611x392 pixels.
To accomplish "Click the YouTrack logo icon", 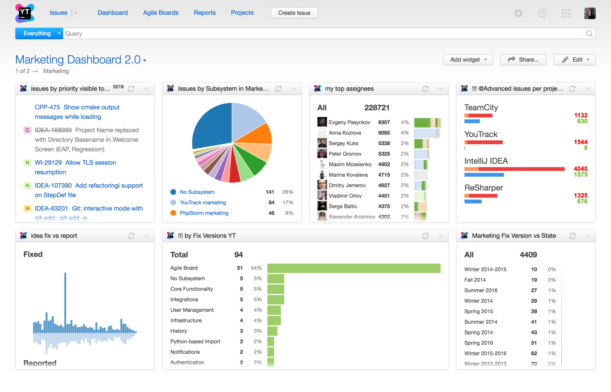I will [x=25, y=13].
